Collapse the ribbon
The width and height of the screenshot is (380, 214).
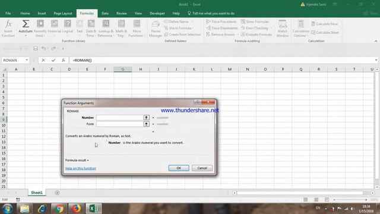(x=376, y=41)
